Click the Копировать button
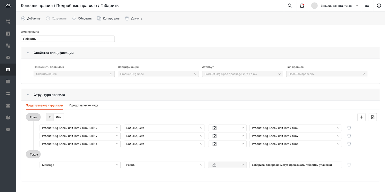The width and height of the screenshot is (385, 192). [108, 19]
